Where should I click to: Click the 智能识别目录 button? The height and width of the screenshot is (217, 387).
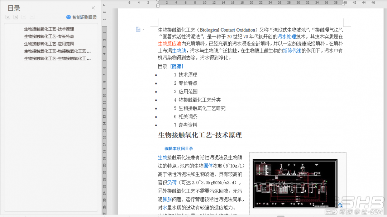[x=81, y=17]
